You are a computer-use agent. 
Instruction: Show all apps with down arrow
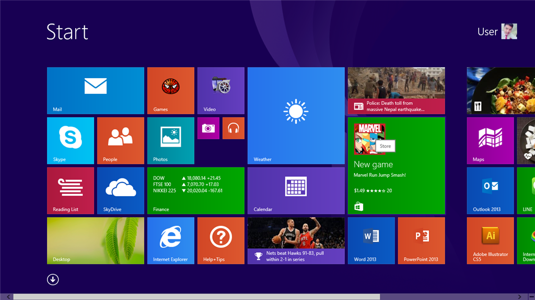point(53,280)
